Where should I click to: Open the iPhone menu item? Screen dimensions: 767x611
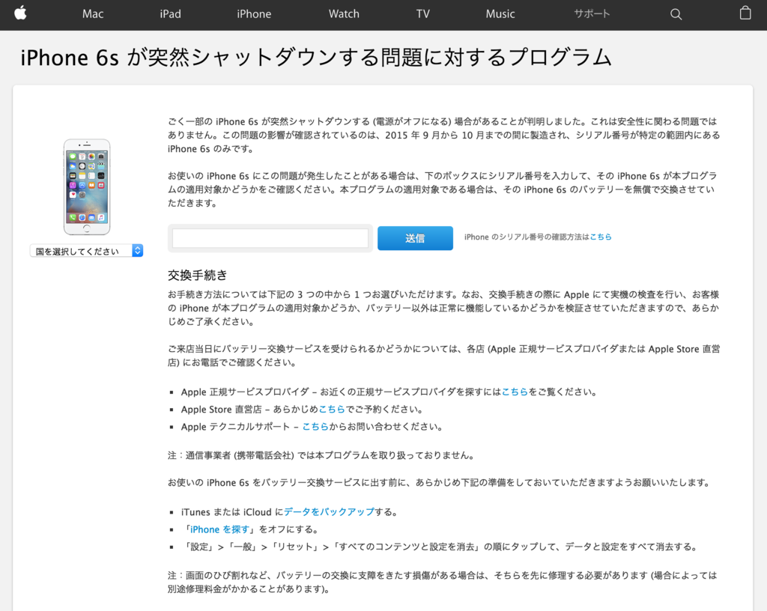point(254,13)
